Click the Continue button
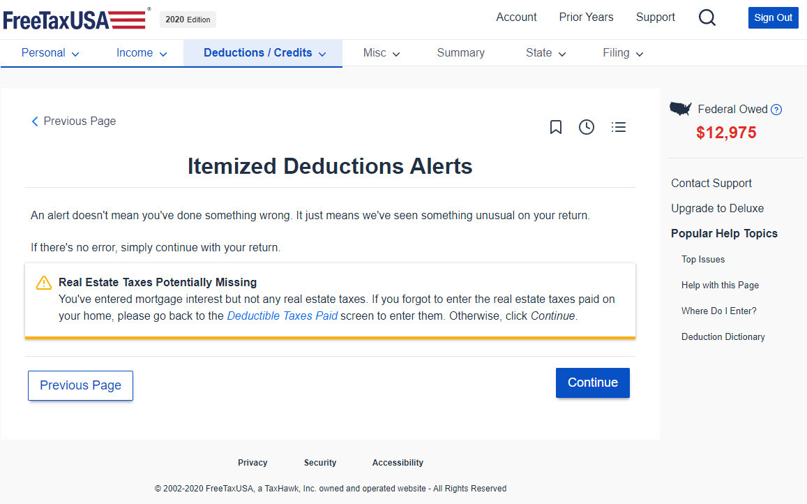 (592, 383)
